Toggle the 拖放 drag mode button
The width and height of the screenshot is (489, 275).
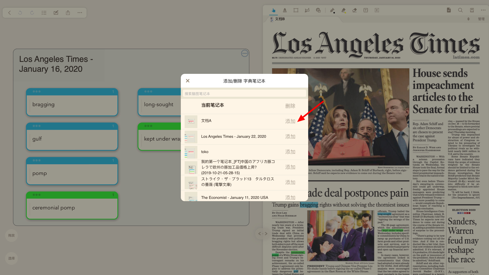pyautogui.click(x=11, y=235)
